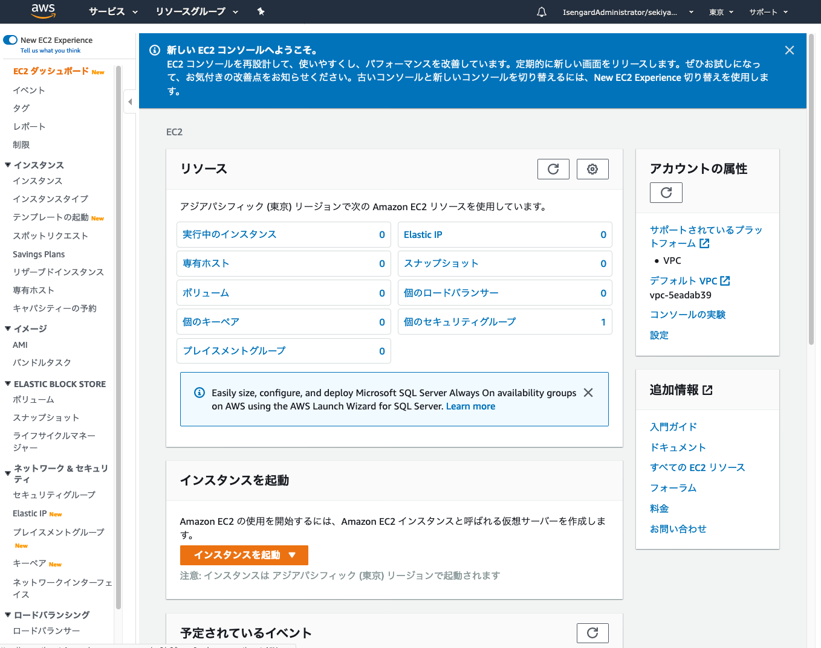Open 設定 link in account attributes

659,335
